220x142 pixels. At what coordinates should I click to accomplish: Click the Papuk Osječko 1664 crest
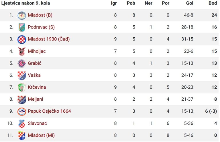(22, 111)
